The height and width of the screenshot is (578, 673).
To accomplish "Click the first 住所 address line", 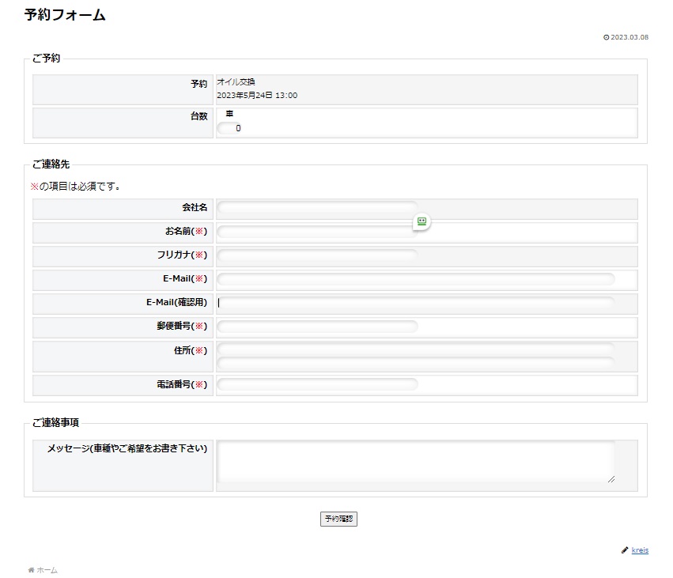I will 415,349.
